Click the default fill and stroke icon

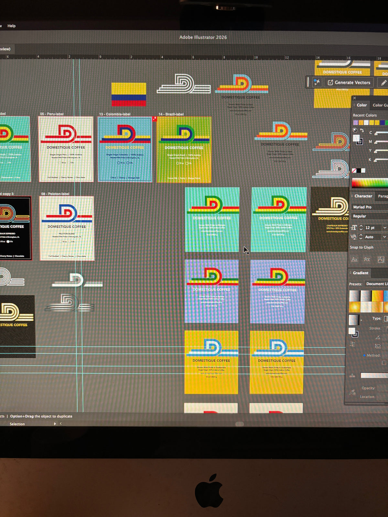(x=355, y=130)
